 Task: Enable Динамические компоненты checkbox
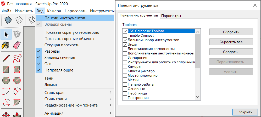coord(125,49)
